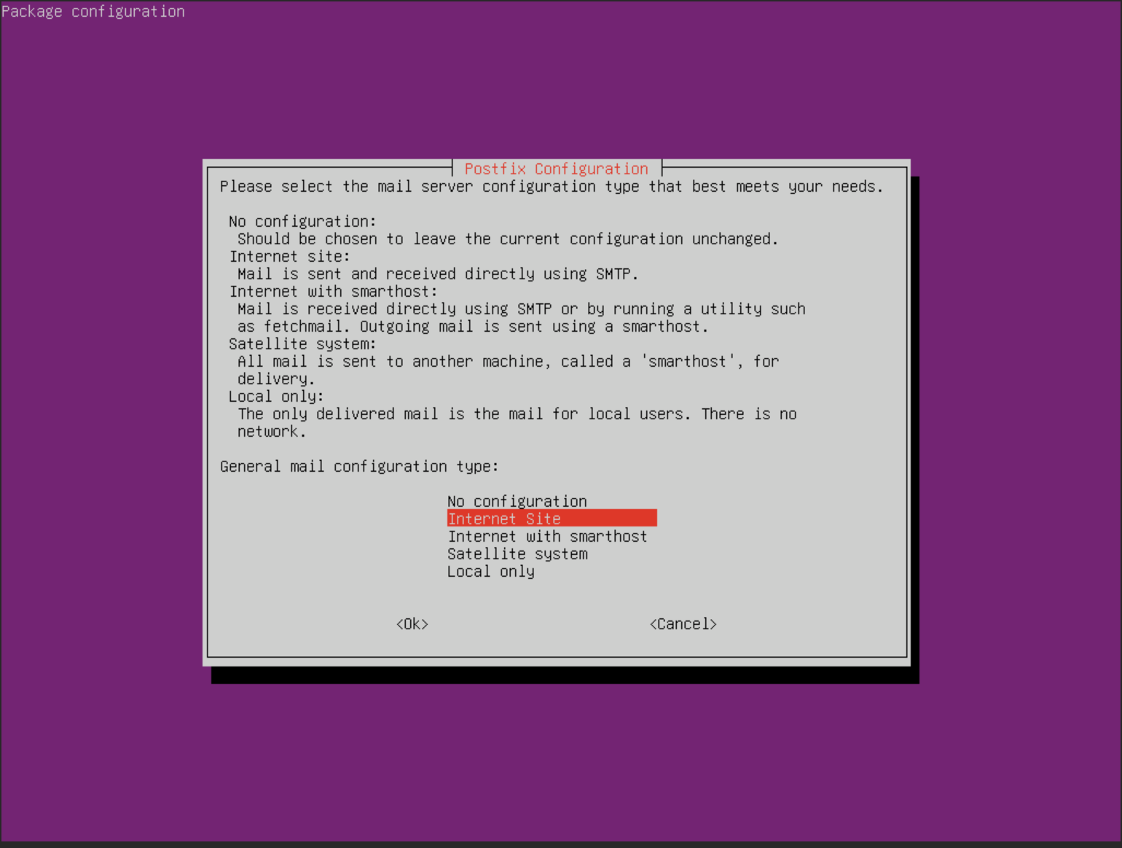The image size is (1122, 848).
Task: Confirm selection with the <Ok> button
Action: click(412, 623)
